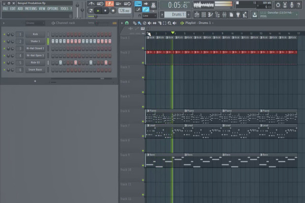
Task: Enable typing keyboard to piano icon
Action: tap(138, 4)
